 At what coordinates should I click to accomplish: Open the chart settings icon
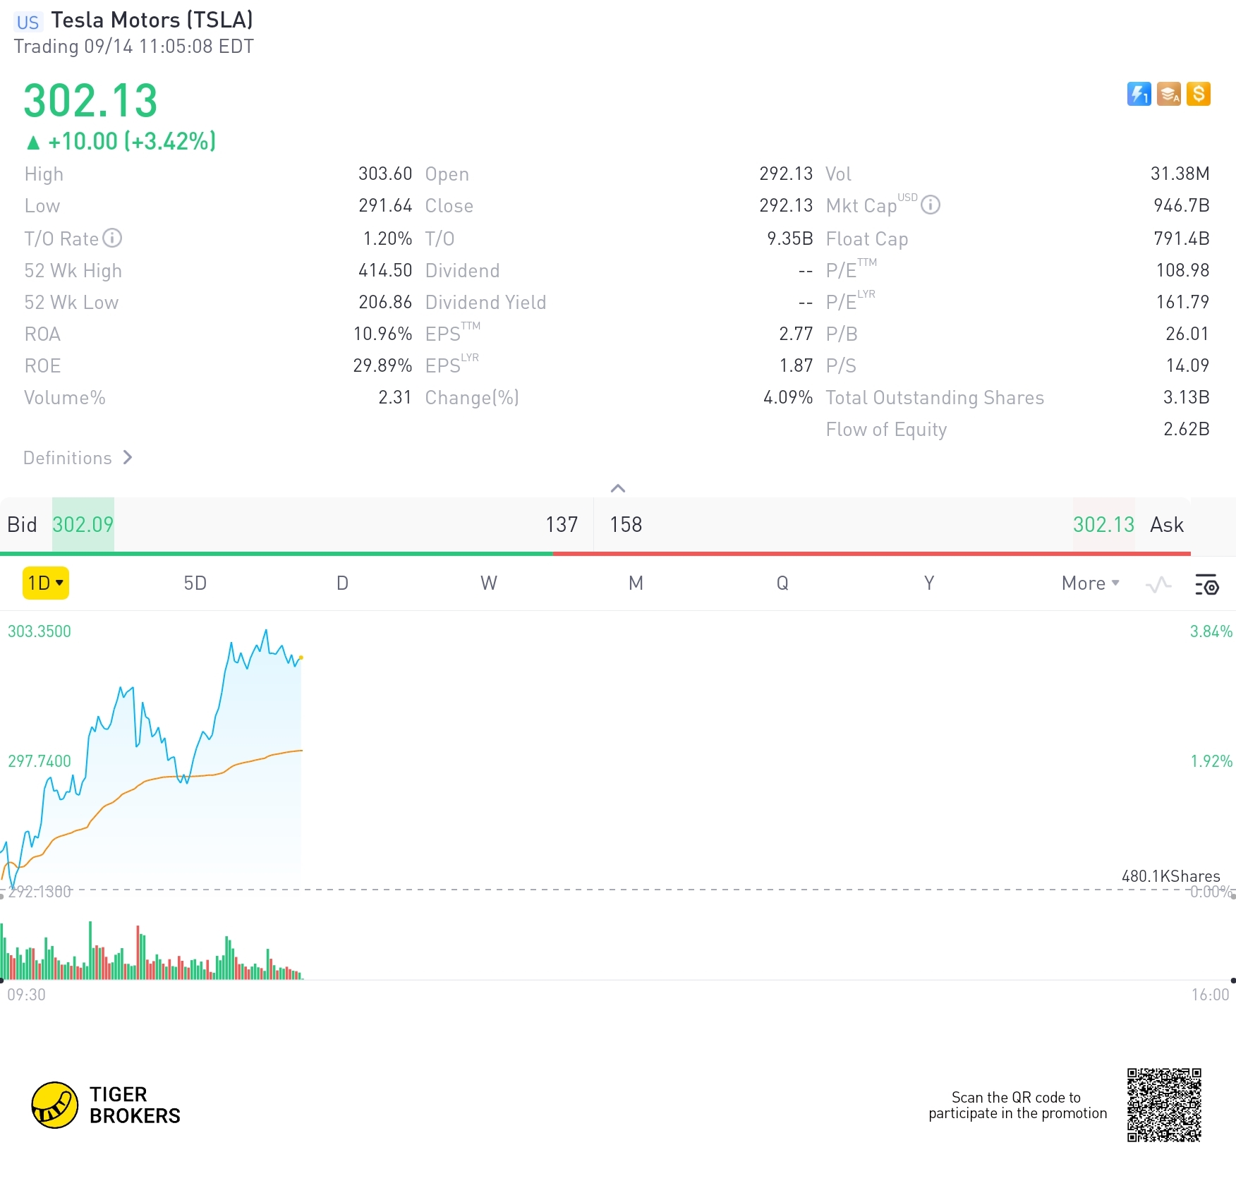pyautogui.click(x=1206, y=584)
